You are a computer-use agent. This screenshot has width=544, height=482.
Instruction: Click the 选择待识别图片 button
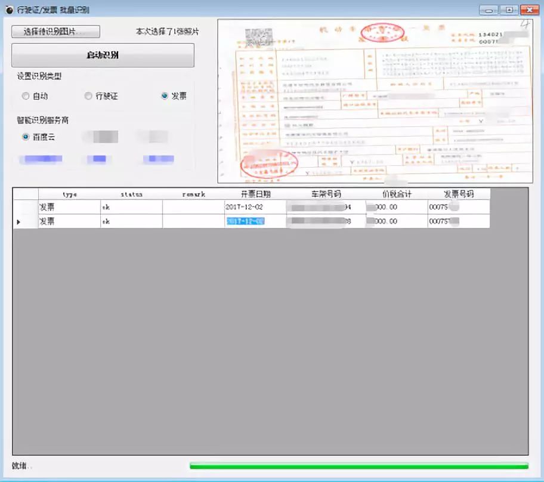tap(55, 32)
